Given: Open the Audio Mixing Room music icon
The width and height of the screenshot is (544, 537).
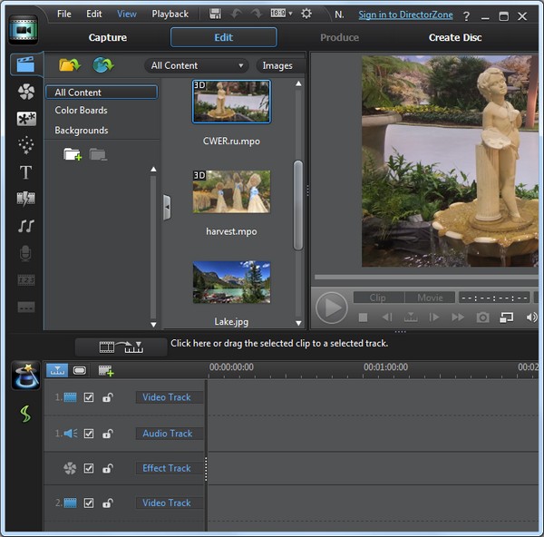Looking at the screenshot, I should (x=25, y=226).
